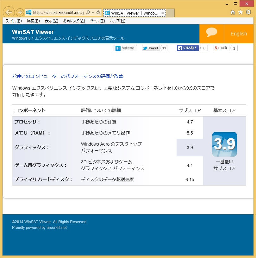Open the ファイル(F) menu
This screenshot has width=256, height=258.
(14, 21)
